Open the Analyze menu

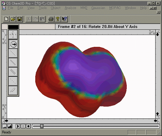pyautogui.click(x=71, y=8)
